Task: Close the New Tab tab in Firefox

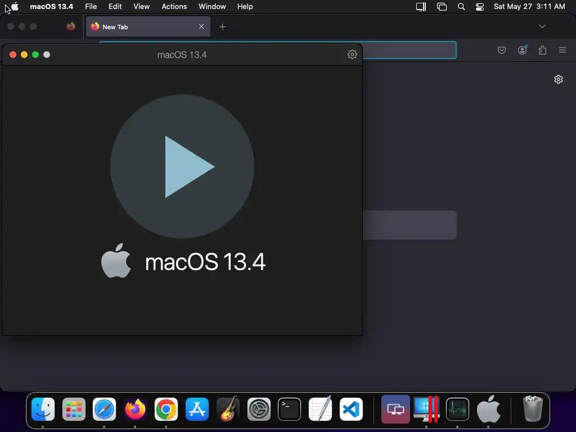Action: tap(201, 26)
